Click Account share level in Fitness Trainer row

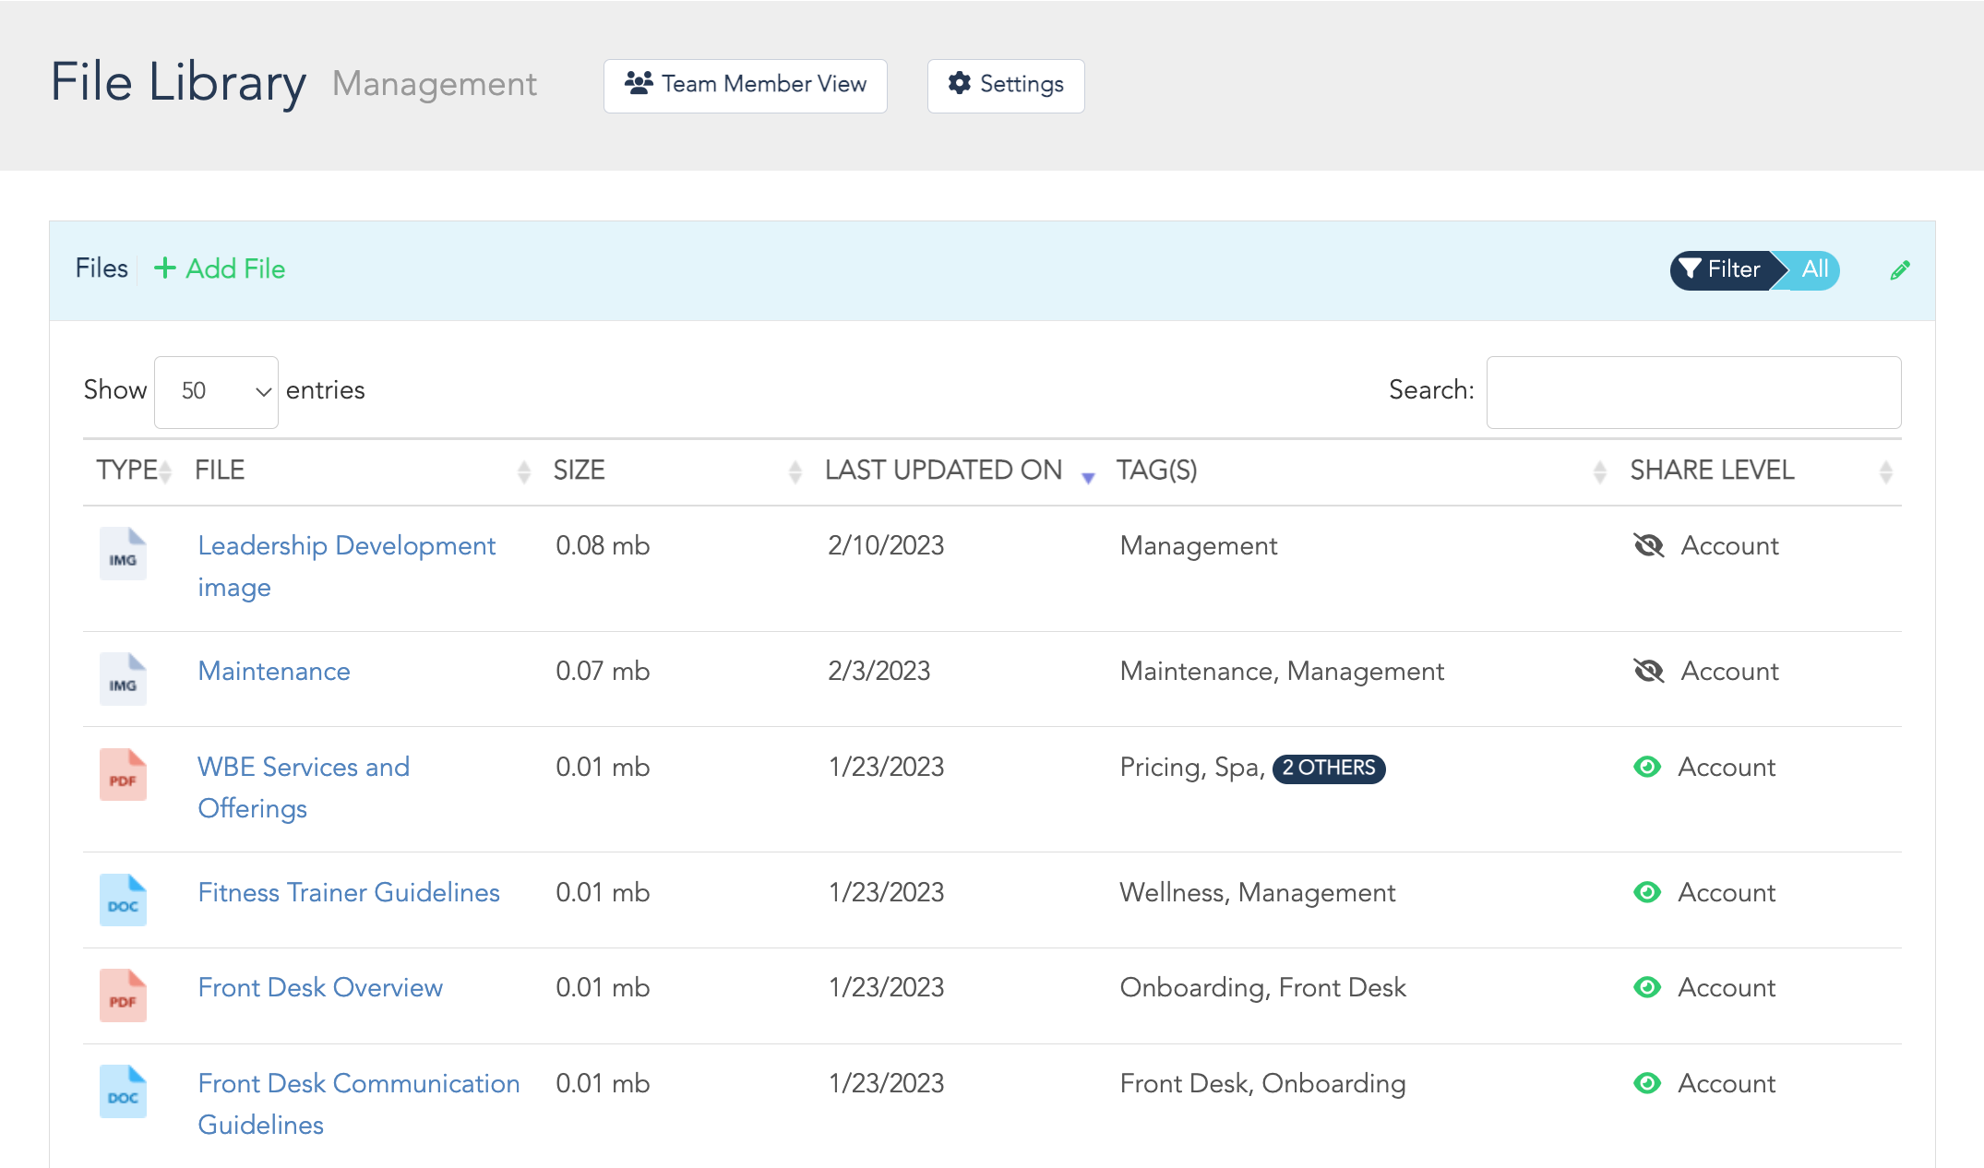pos(1727,892)
